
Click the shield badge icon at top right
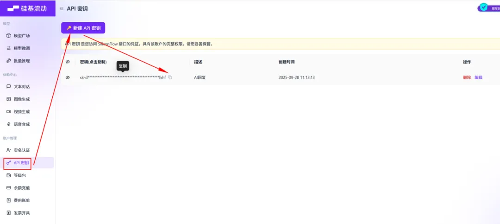tap(484, 6)
